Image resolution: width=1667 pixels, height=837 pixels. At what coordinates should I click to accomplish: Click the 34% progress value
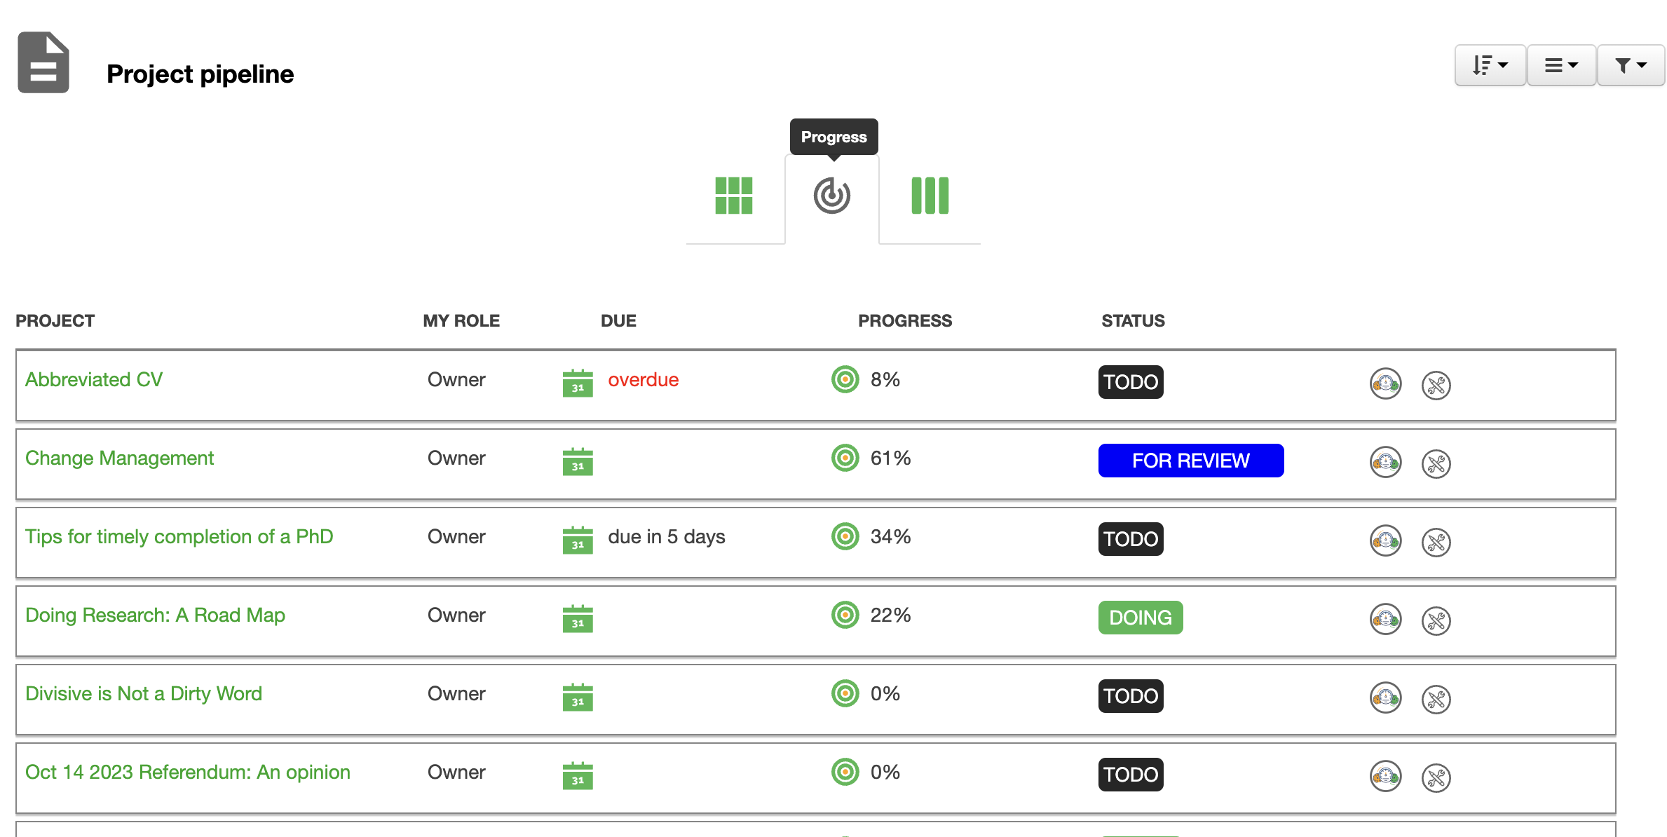[890, 536]
